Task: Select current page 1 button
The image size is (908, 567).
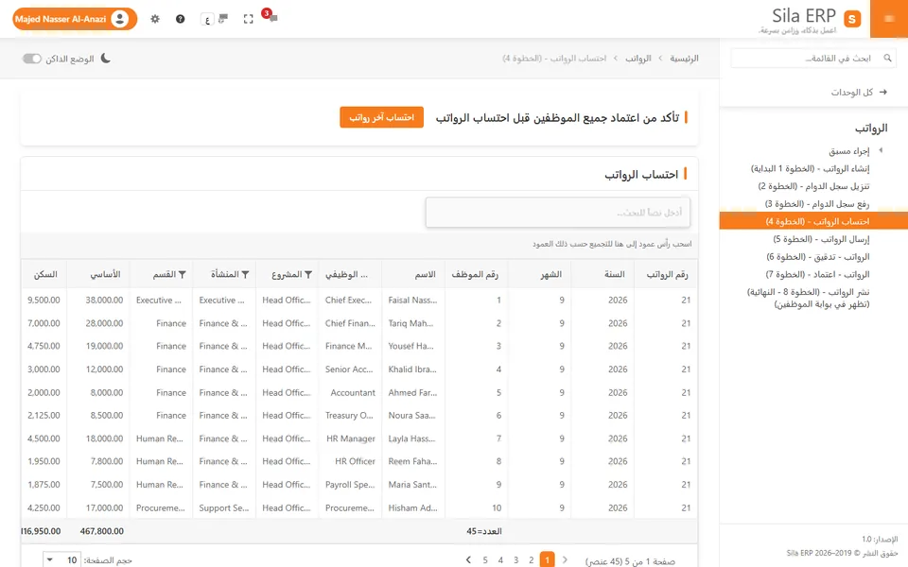Action: [547, 559]
